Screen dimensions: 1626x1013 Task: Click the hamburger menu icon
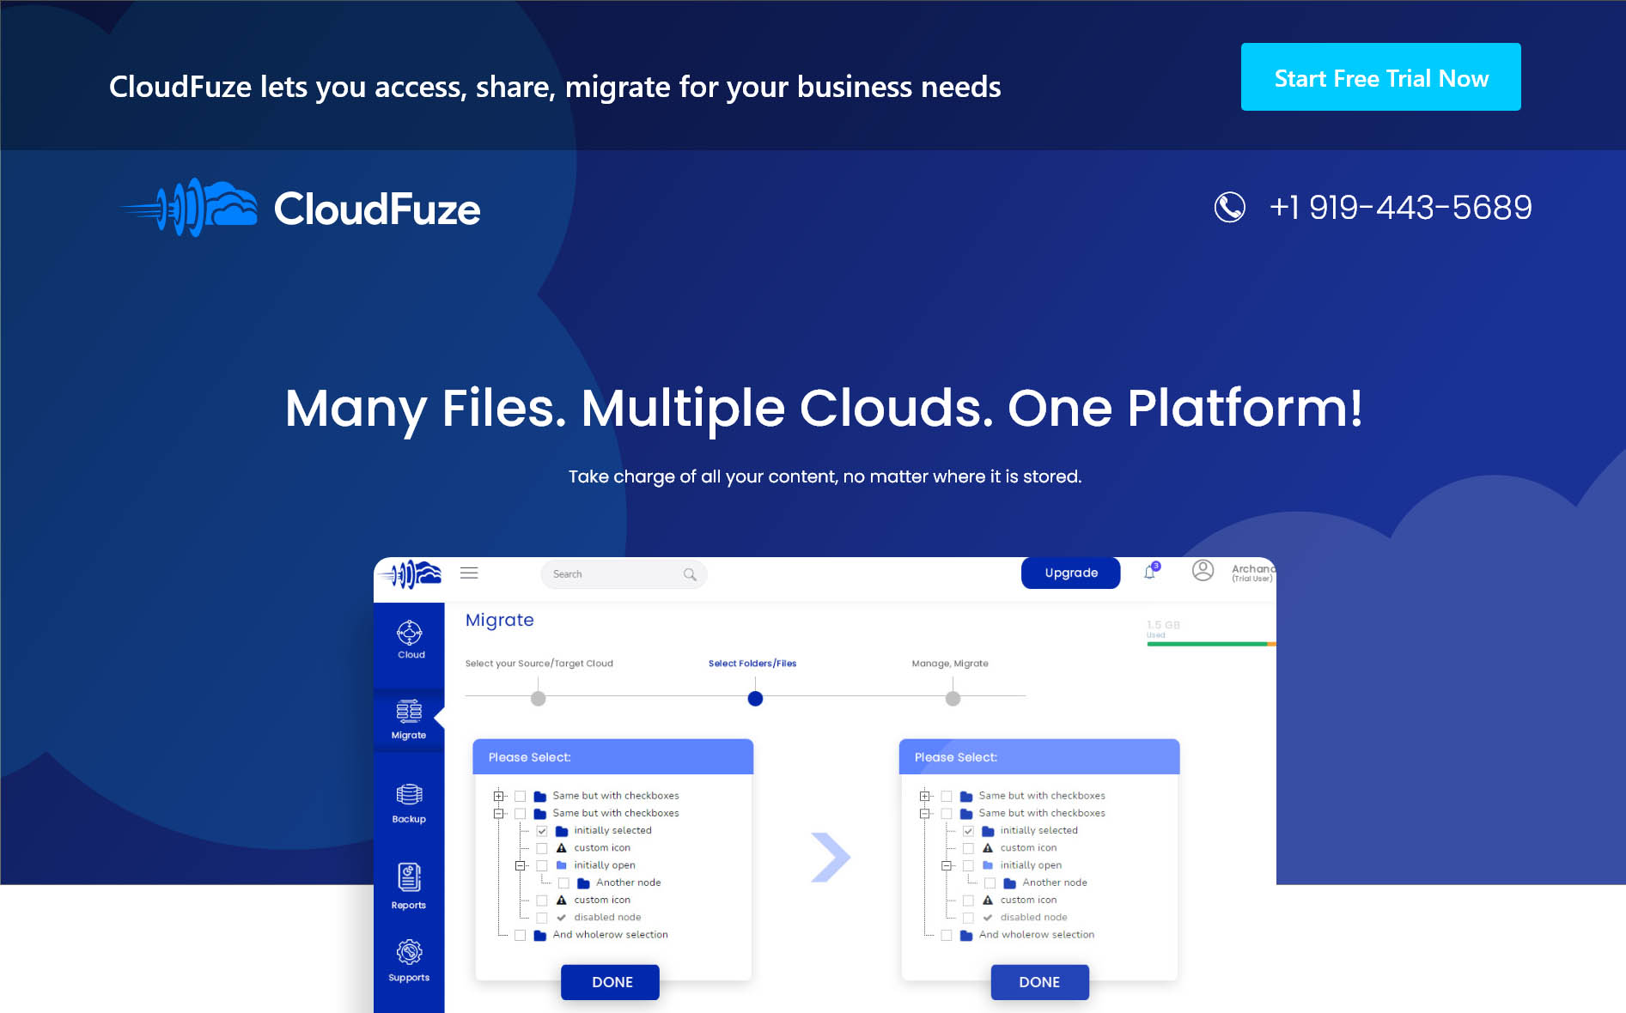[469, 573]
